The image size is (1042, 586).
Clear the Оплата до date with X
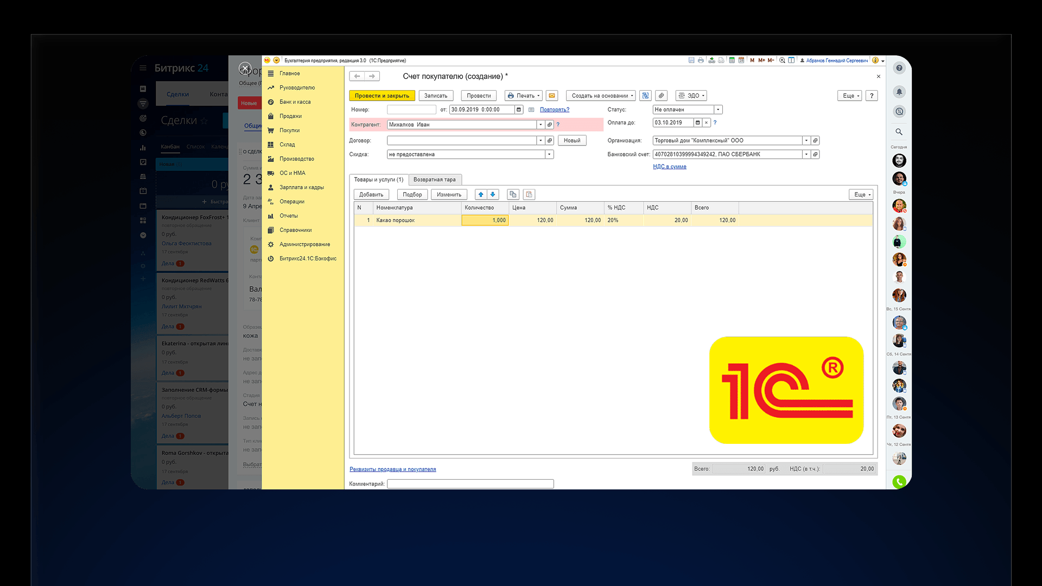(x=706, y=123)
